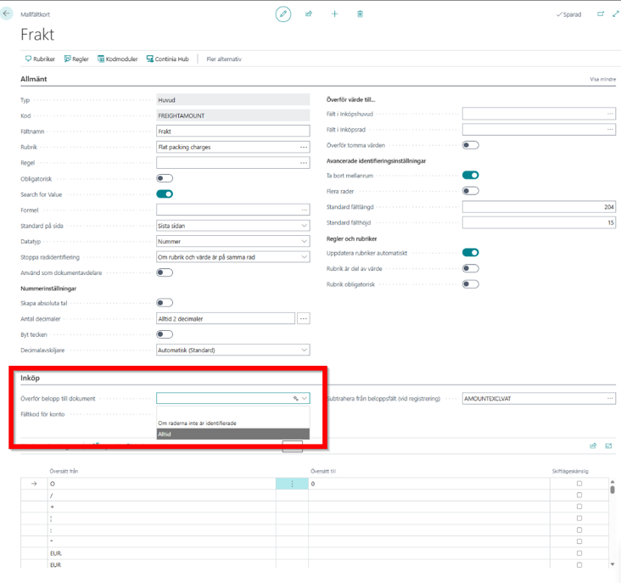Click the plus icon to create new
The height and width of the screenshot is (583, 621).
coord(334,14)
